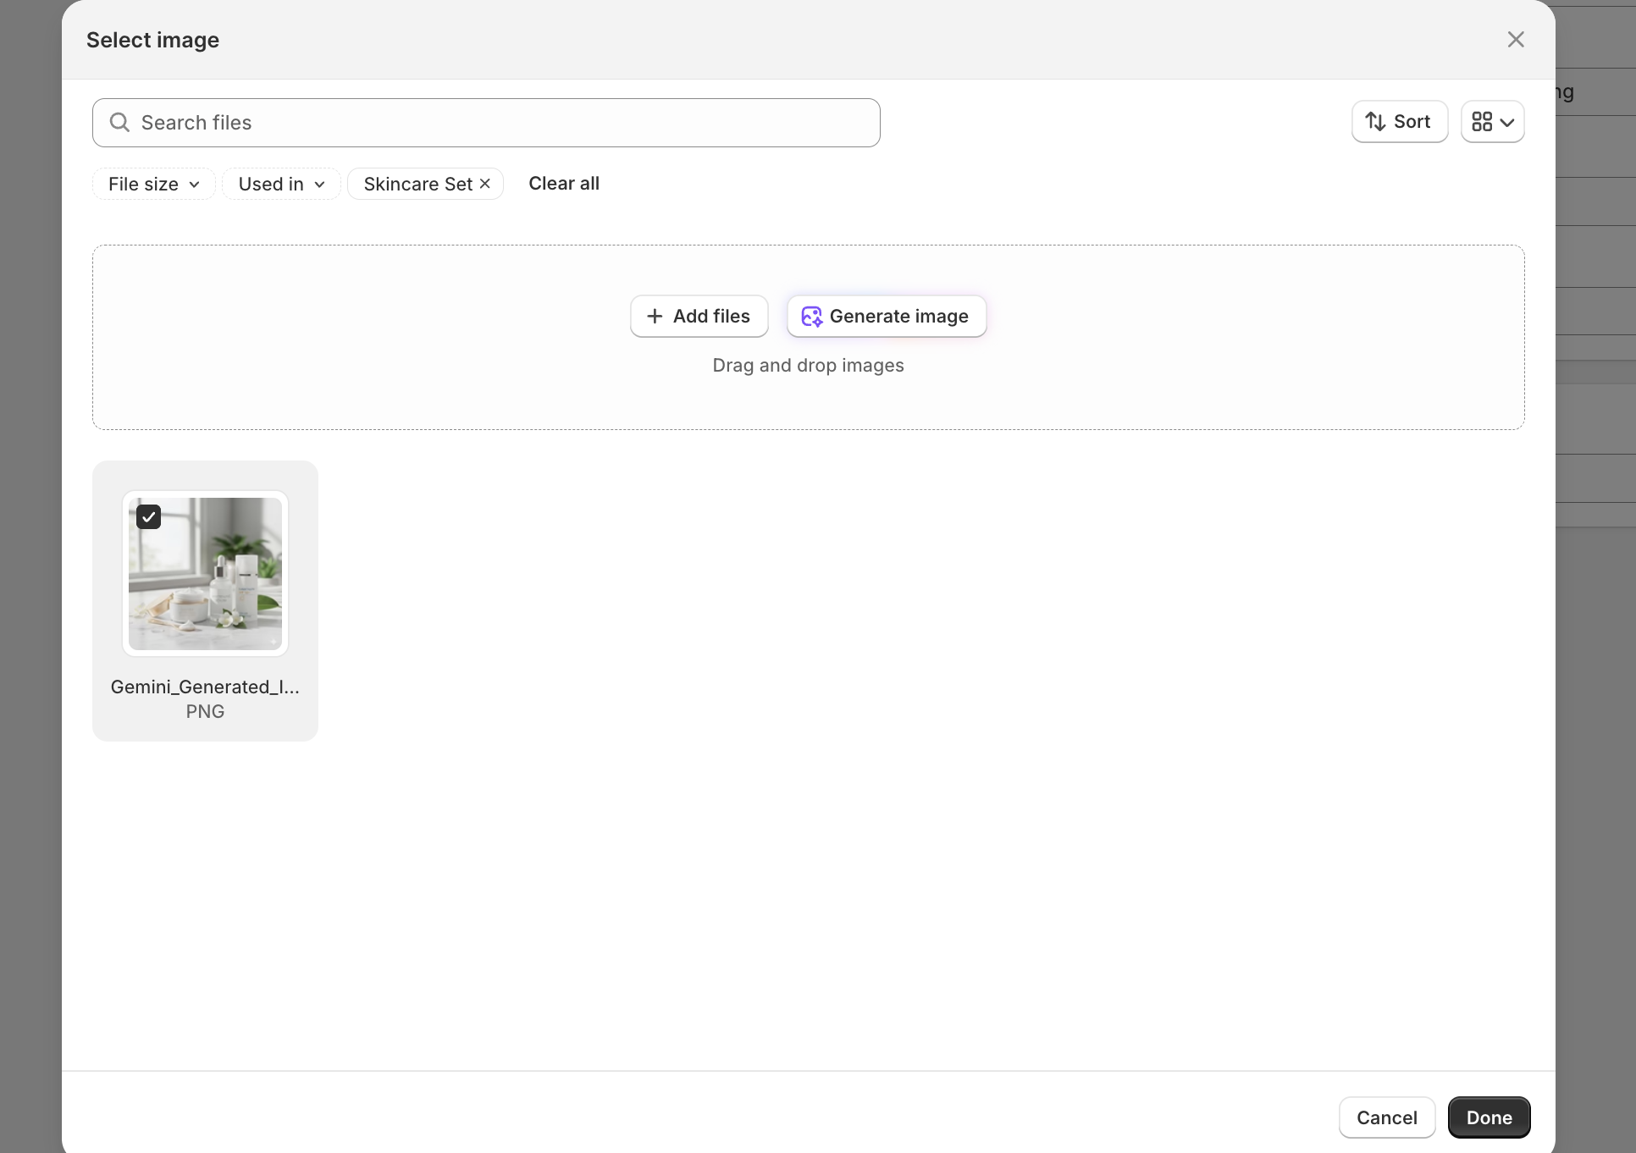Expand the File size filter dropdown

[x=154, y=184]
